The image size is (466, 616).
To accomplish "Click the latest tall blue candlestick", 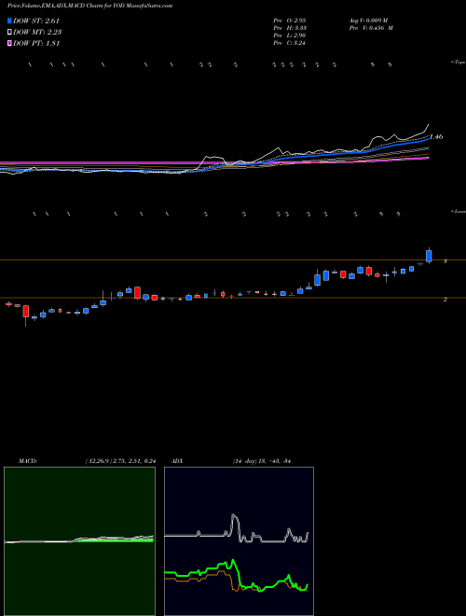I will pos(429,256).
